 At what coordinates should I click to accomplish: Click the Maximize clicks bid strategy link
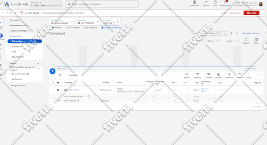tap(205, 90)
